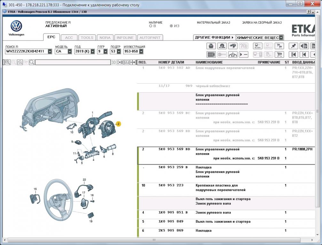Click ЗАЯВКА НА СБОРНЫЙ ЗАКАЗ link

(x=262, y=23)
